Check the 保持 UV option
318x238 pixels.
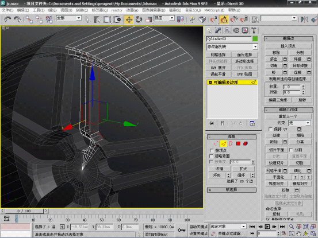coord(270,129)
